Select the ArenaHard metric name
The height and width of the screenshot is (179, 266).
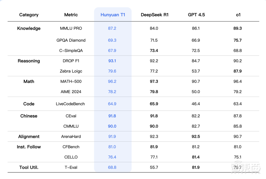click(71, 137)
